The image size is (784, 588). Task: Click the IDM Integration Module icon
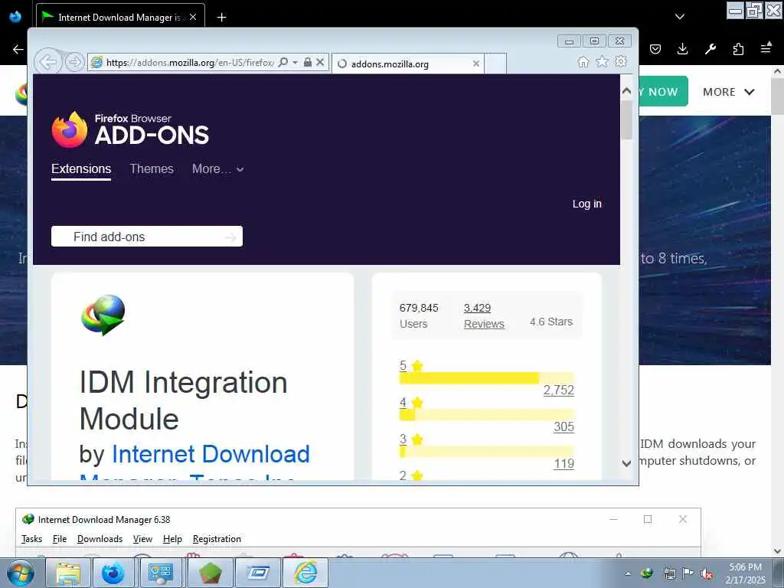pos(103,315)
